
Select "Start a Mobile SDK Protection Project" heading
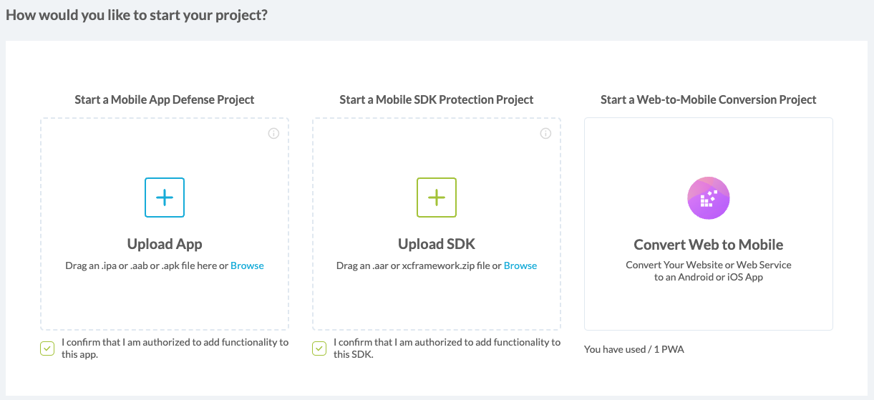click(437, 99)
